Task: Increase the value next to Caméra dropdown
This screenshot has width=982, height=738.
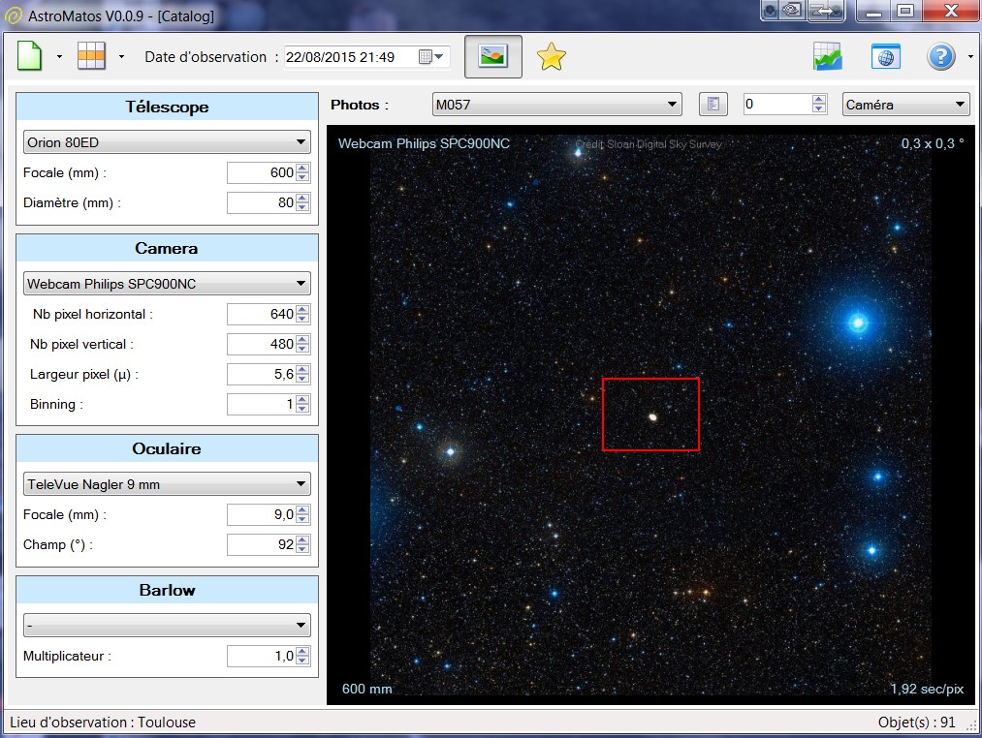Action: [x=818, y=99]
